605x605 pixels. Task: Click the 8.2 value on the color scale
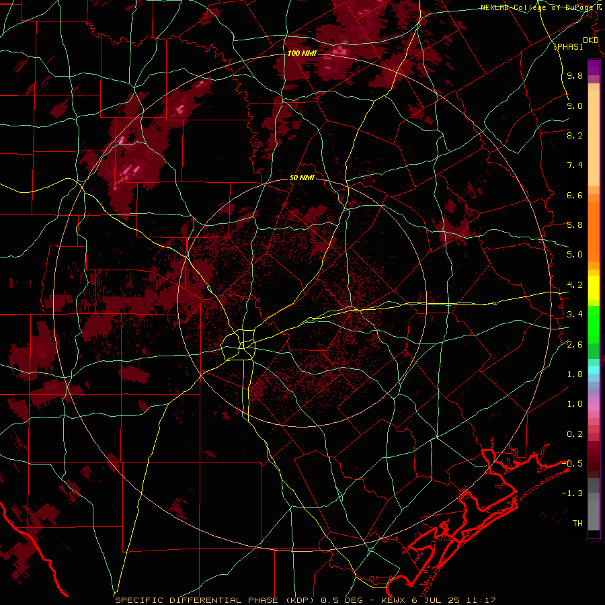[x=575, y=135]
